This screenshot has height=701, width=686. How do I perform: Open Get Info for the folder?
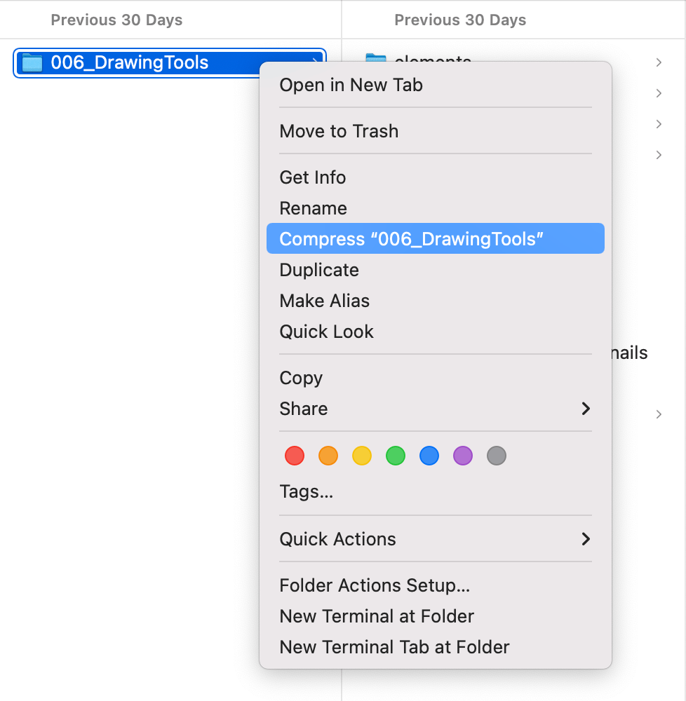[x=435, y=177]
